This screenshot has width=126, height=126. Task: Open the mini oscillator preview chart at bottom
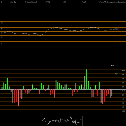pos(62,121)
